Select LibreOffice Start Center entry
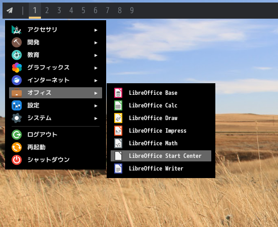The width and height of the screenshot is (278, 227). coord(161,156)
